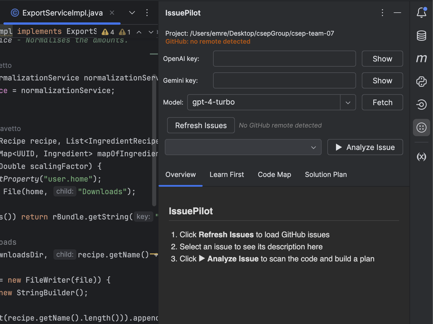Screen dimensions: 433x324
Task: Select the ExportServiceImpl.java editor tab
Action: (x=62, y=13)
